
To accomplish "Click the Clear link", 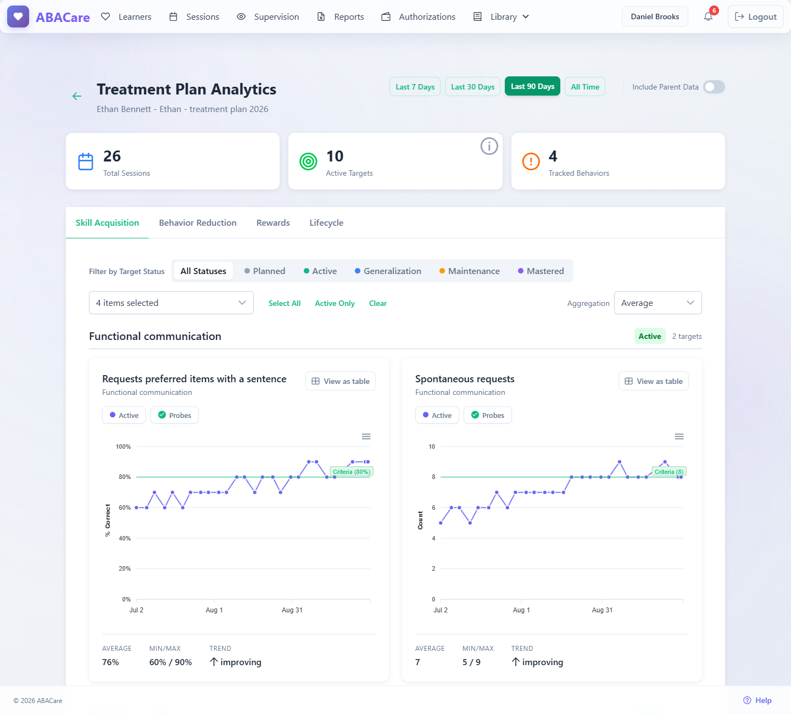I will (378, 303).
